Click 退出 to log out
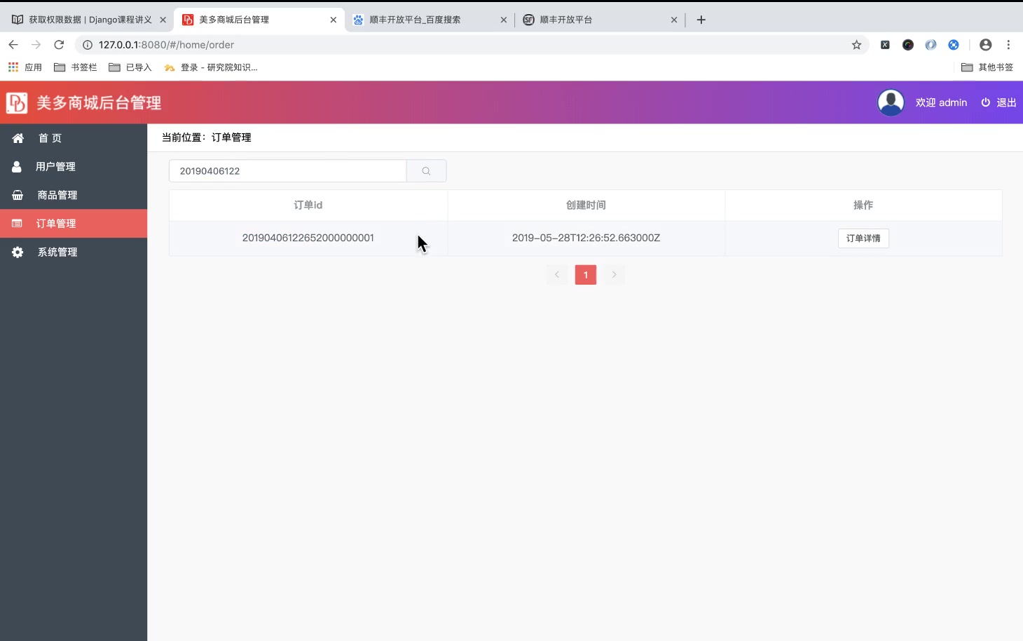This screenshot has width=1023, height=641. [1005, 102]
